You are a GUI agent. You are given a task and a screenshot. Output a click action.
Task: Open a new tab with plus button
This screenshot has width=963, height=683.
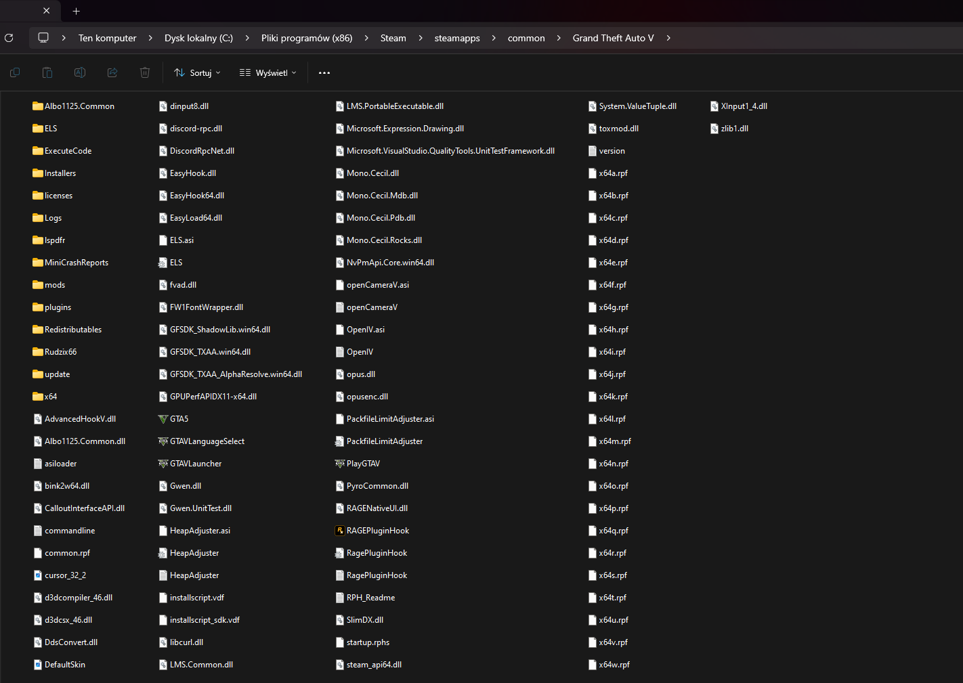tap(77, 11)
